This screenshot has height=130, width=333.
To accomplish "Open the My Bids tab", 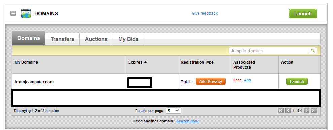I will (129, 39).
